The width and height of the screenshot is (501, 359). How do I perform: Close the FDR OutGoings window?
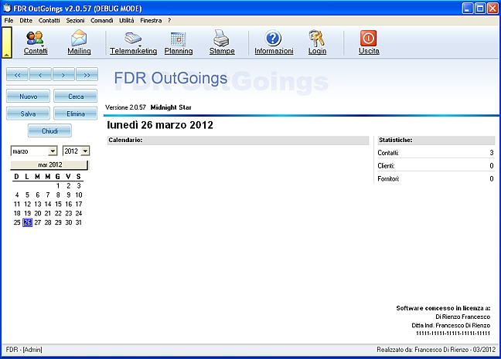click(x=492, y=8)
